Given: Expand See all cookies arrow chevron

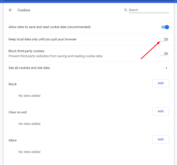Looking at the screenshot, I should click(x=166, y=68).
